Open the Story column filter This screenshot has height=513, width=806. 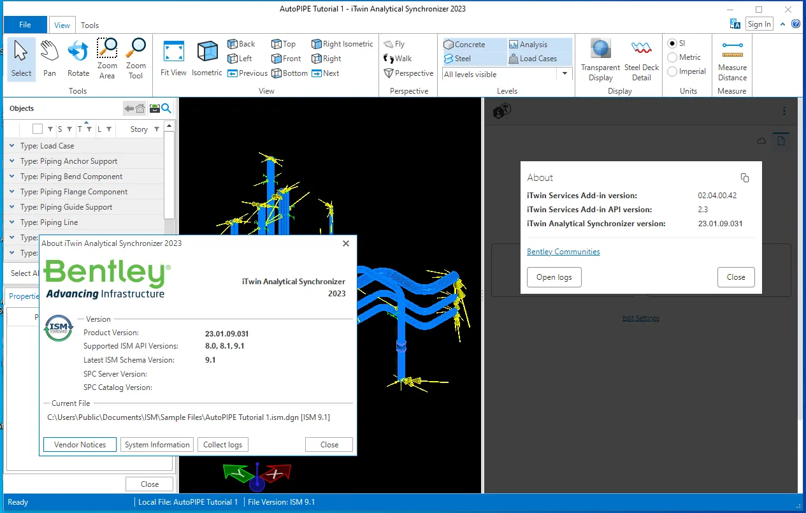157,129
